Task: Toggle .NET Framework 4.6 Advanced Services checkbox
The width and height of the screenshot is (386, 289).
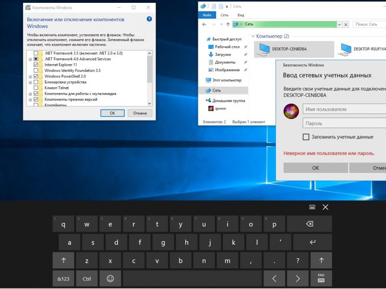Action: 36,59
